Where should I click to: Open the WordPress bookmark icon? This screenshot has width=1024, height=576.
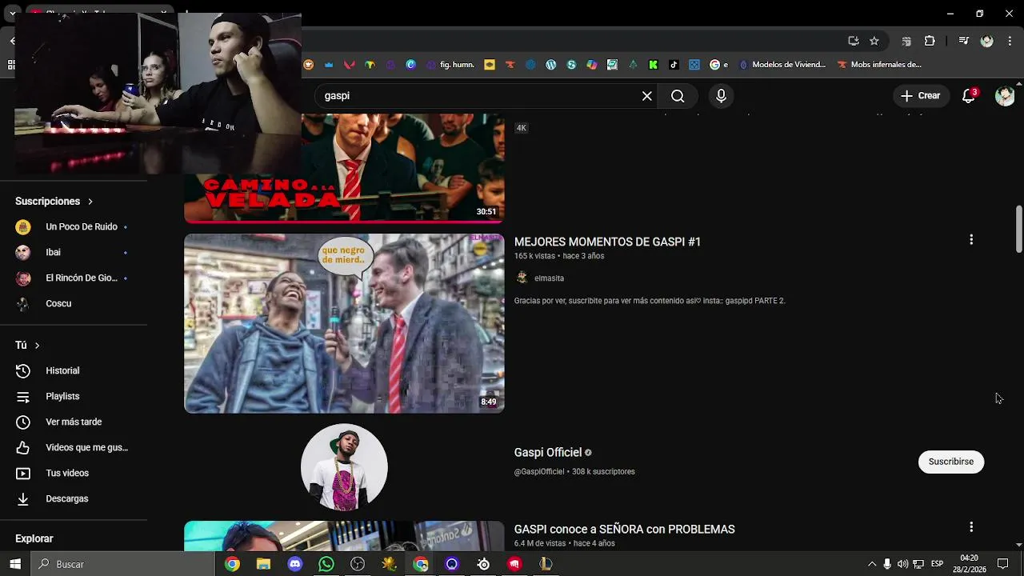(x=550, y=65)
